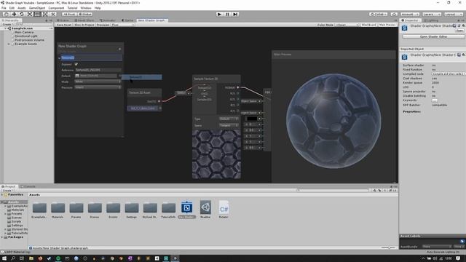
Task: Select the combined Transform tool
Action: coord(45,14)
